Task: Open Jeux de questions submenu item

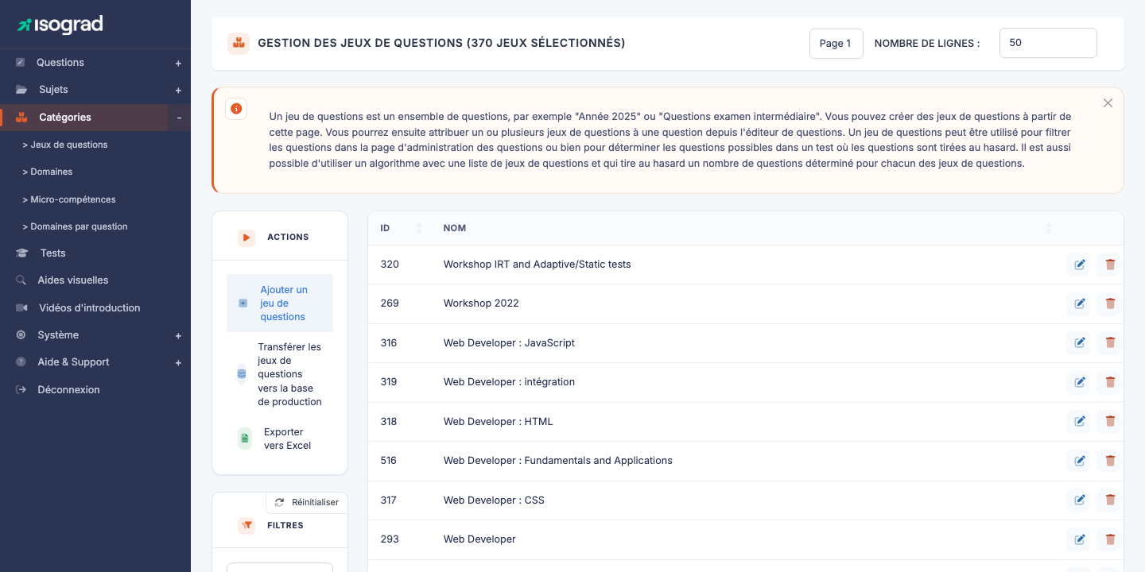Action: (x=65, y=145)
